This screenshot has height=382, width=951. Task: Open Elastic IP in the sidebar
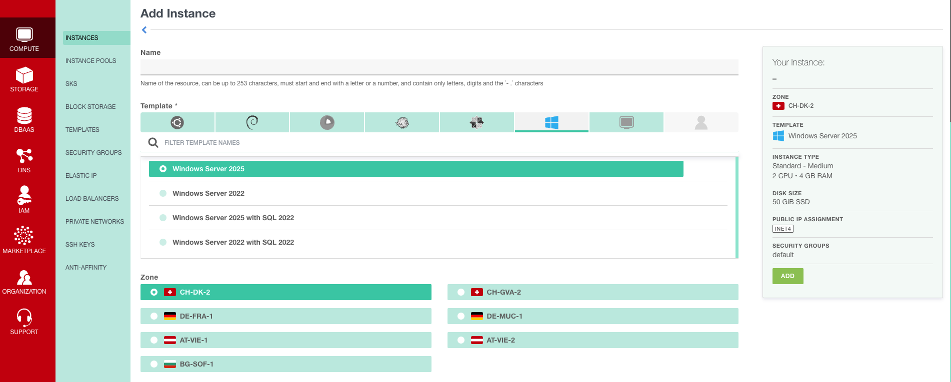[81, 176]
